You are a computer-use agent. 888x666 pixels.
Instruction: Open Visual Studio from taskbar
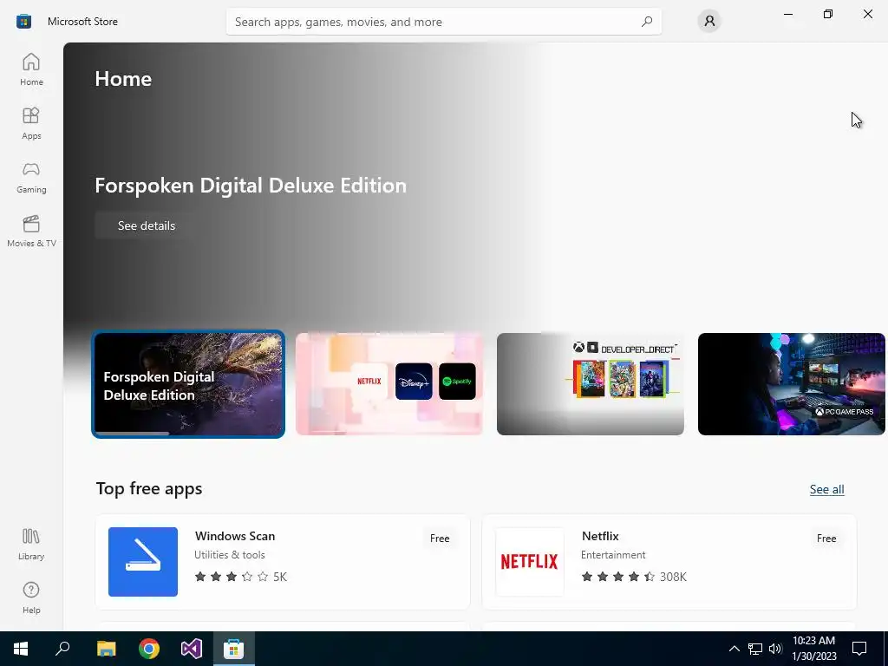coord(192,649)
